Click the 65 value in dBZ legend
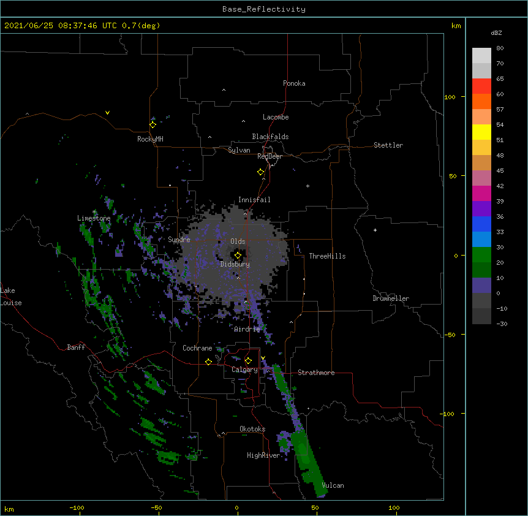 tap(500, 78)
